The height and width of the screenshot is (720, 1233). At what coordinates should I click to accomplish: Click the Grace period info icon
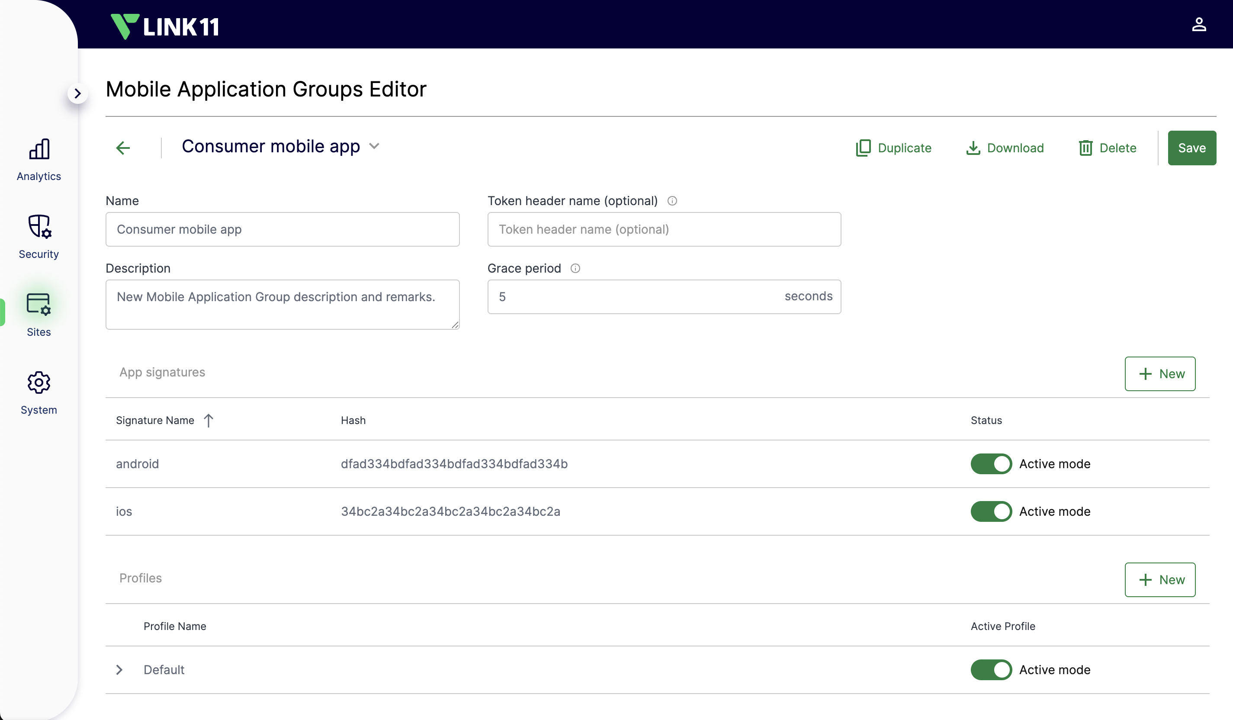(x=575, y=268)
